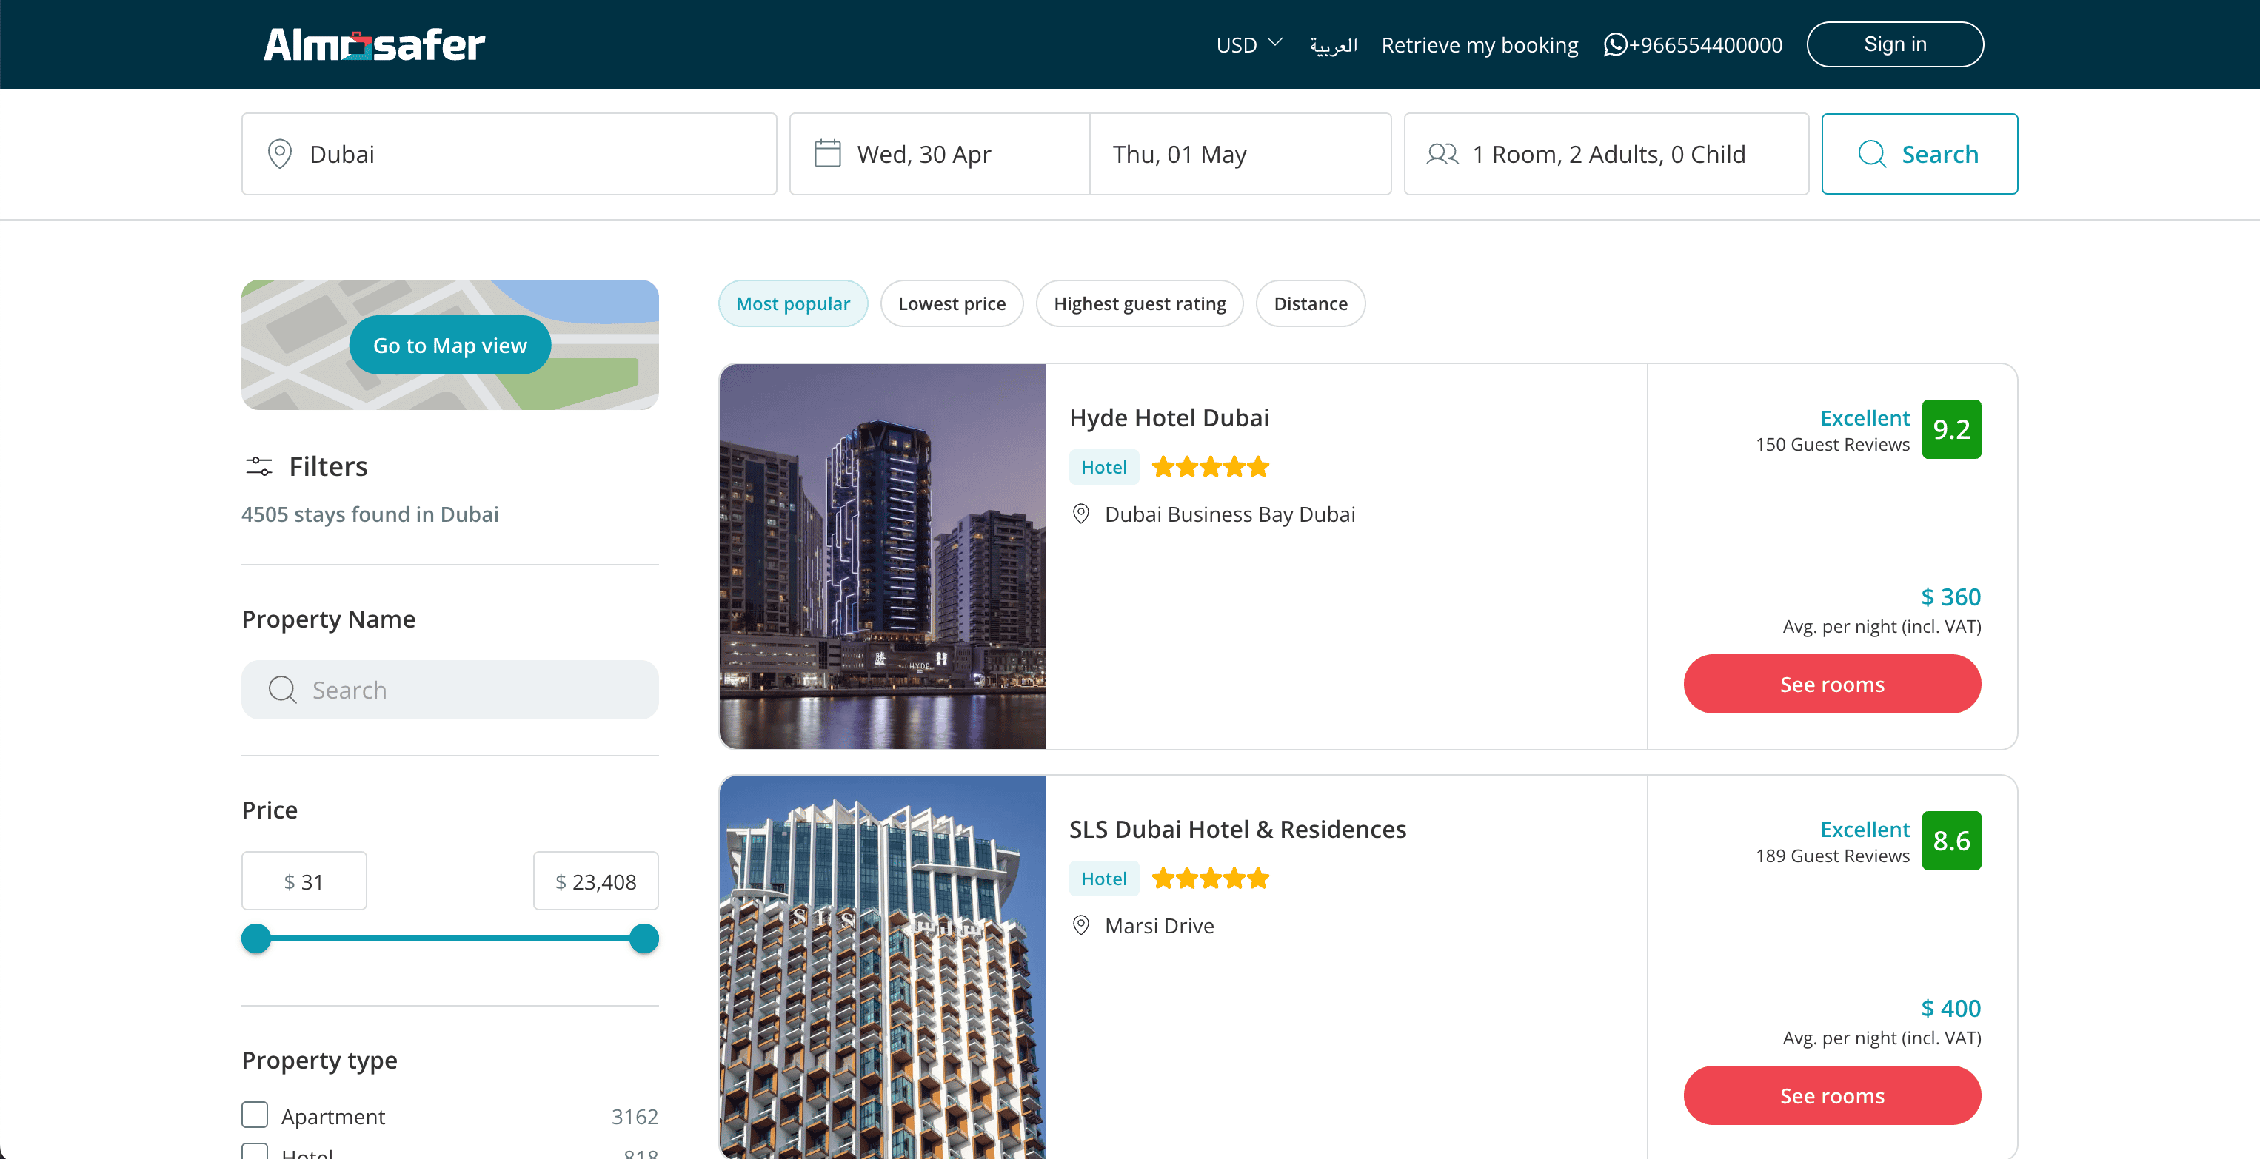Click the Filters sliders icon

[x=259, y=466]
